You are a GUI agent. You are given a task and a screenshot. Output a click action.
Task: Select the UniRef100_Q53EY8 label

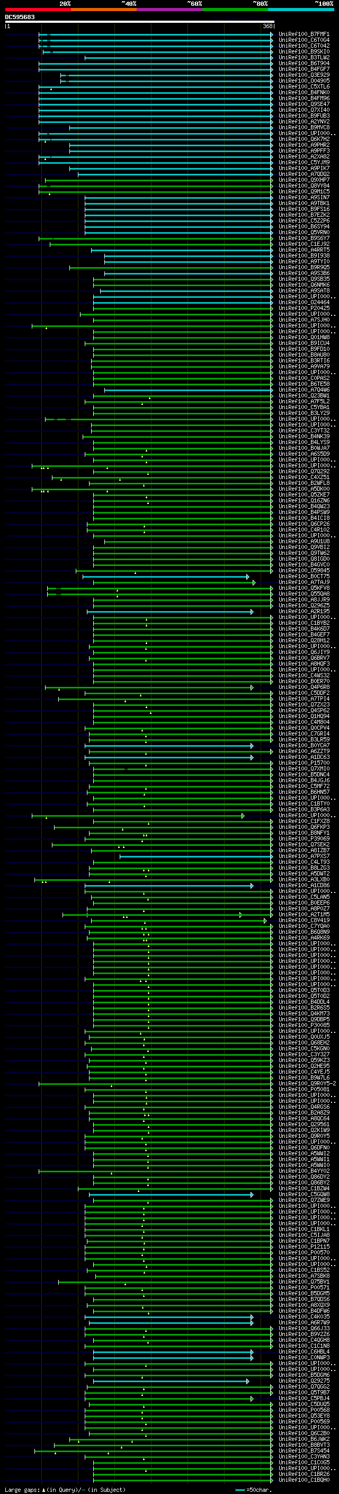pos(304,1416)
